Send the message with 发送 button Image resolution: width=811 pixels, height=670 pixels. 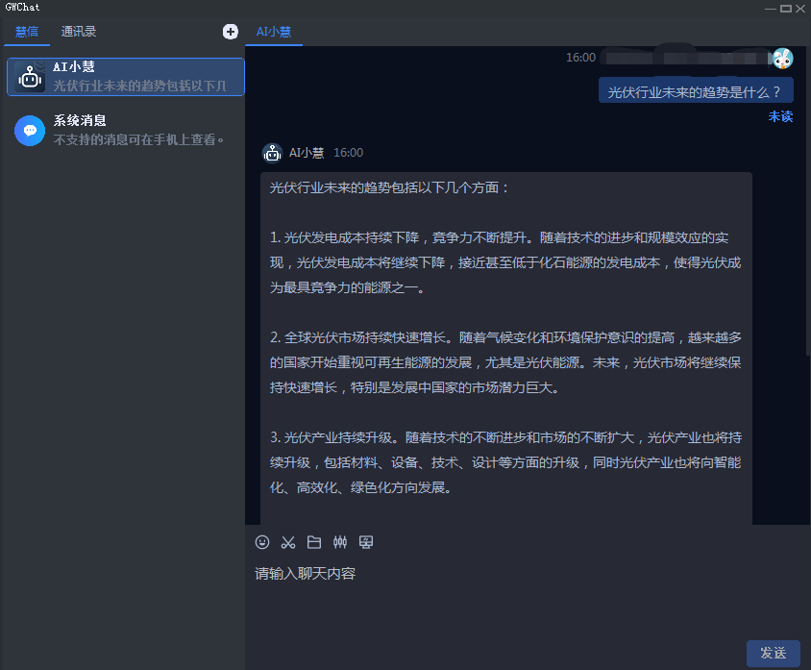coord(774,653)
